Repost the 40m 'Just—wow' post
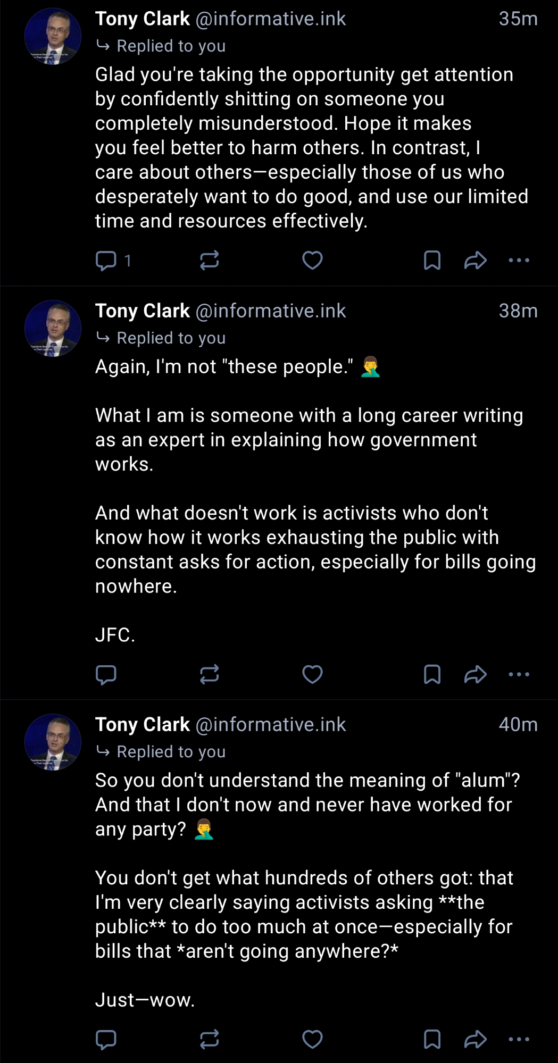Image resolution: width=558 pixels, height=1063 pixels. [209, 1039]
